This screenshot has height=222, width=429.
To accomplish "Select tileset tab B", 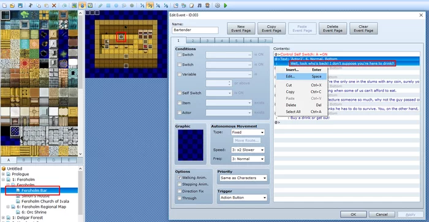I will pos(24,160).
